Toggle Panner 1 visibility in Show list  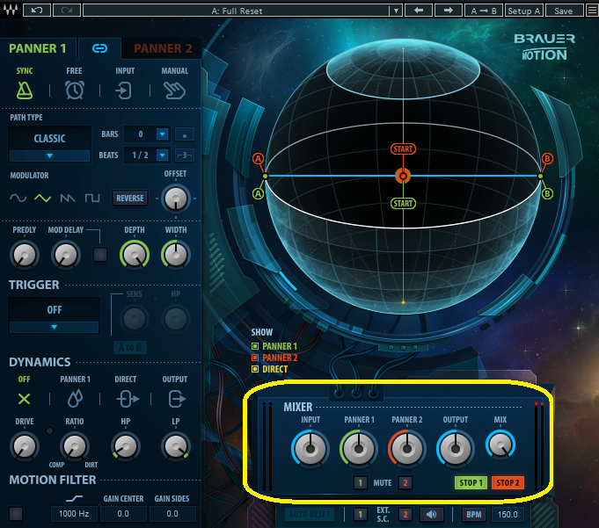pyautogui.click(x=255, y=347)
